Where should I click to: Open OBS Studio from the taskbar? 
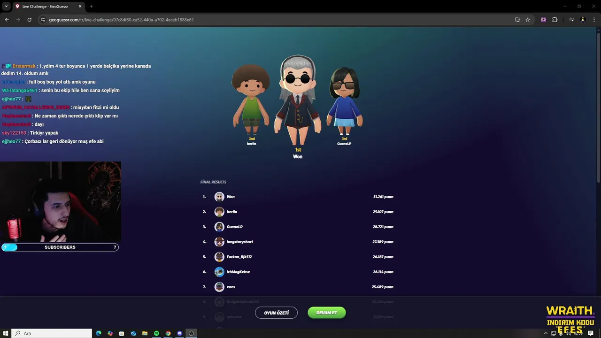[x=191, y=333]
